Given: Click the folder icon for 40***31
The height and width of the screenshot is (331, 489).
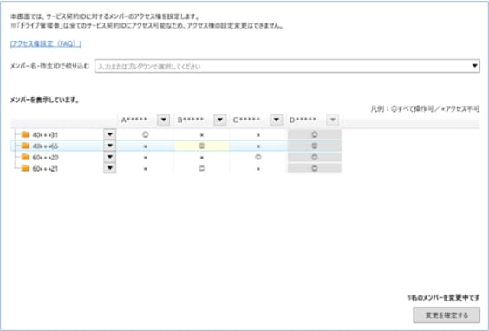Looking at the screenshot, I should (25, 134).
